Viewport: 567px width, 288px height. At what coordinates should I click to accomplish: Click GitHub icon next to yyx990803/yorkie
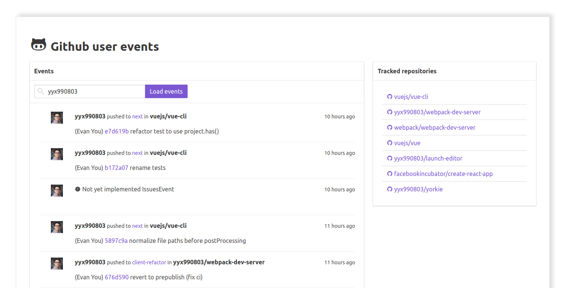pos(390,189)
